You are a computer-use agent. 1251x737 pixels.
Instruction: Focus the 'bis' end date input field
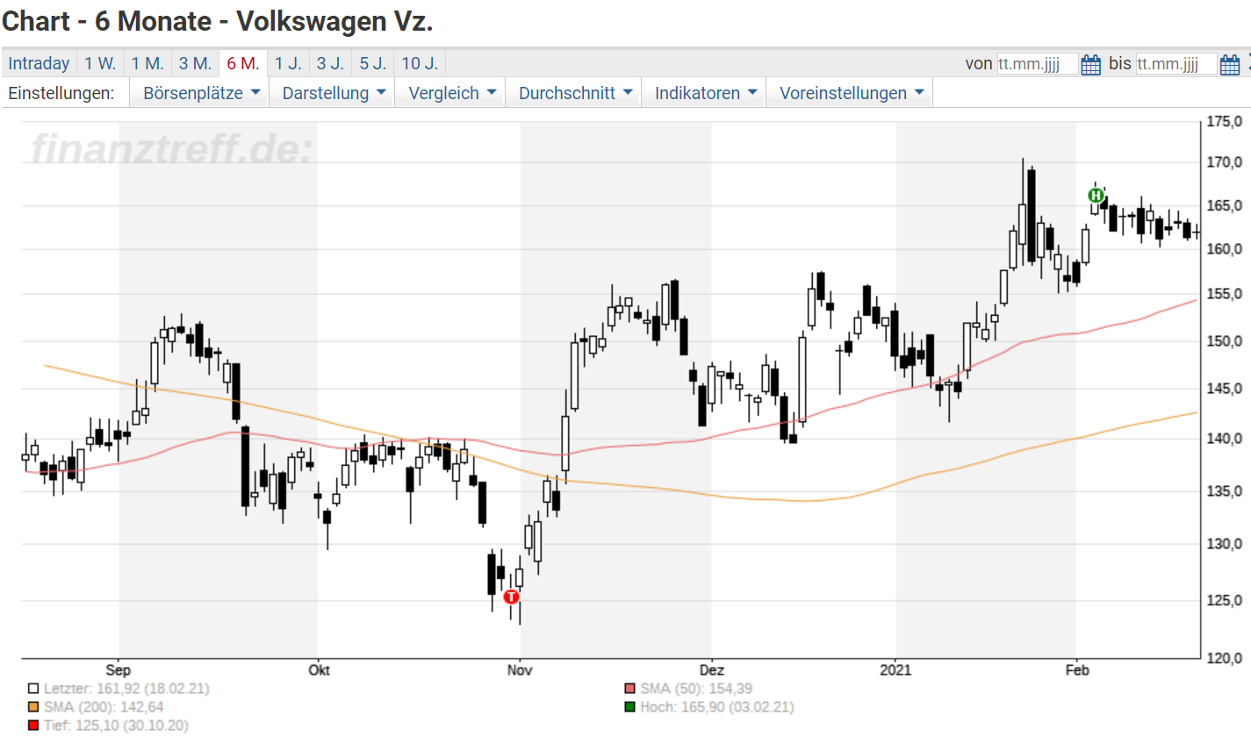coord(1176,64)
